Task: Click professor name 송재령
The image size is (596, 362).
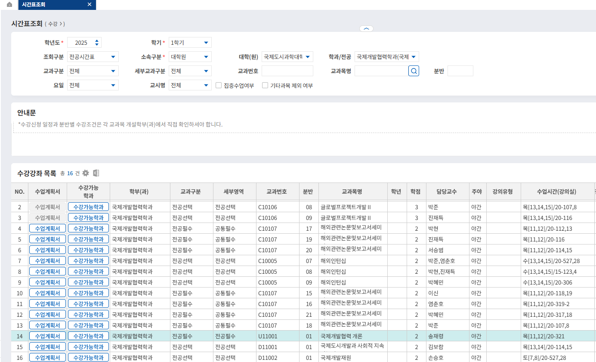Action: click(x=436, y=336)
